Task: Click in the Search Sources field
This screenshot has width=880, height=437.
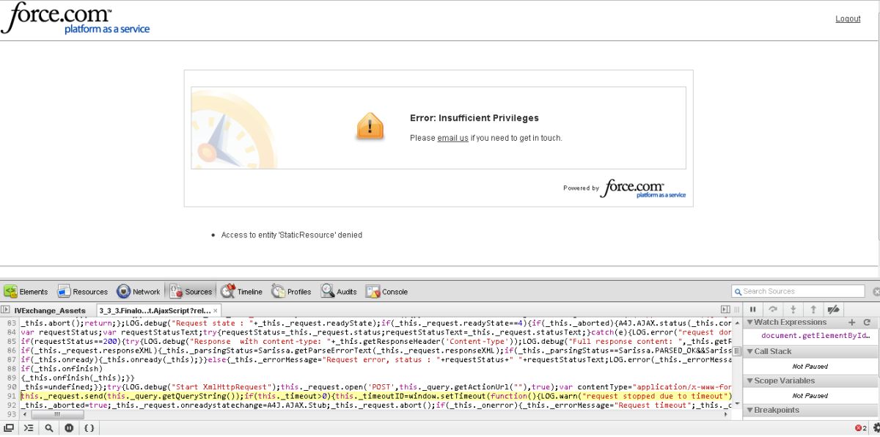Action: tap(799, 291)
